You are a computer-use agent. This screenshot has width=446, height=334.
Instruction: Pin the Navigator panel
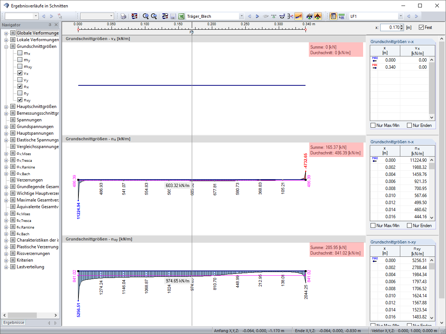point(50,25)
